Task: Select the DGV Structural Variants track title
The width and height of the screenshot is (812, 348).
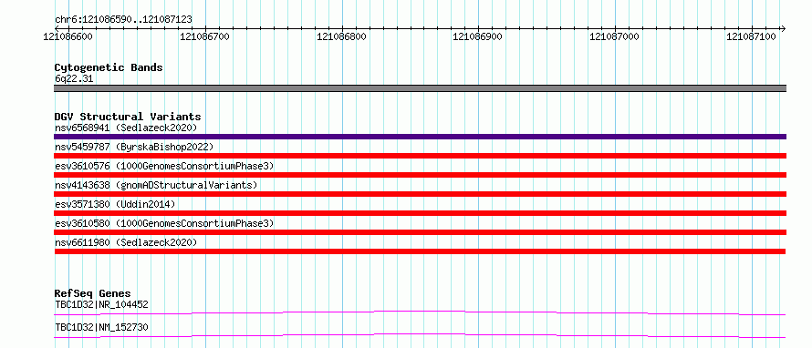Action: tap(128, 117)
